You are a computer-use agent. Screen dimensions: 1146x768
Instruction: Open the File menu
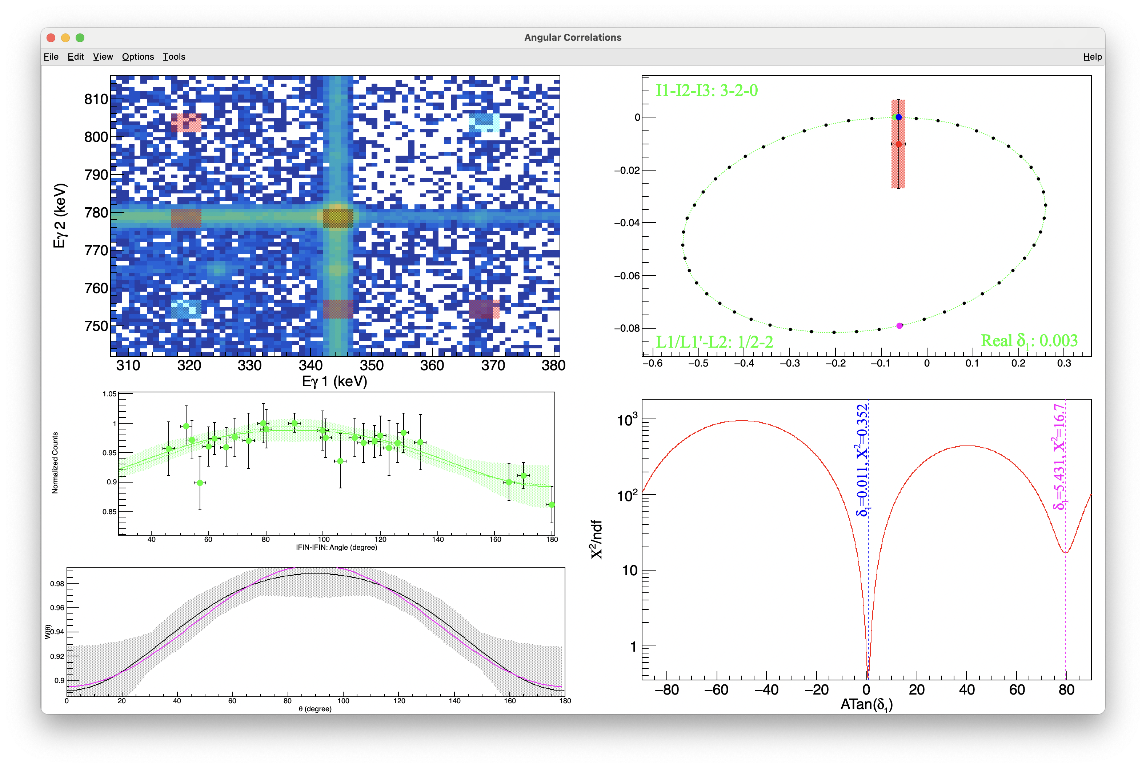(51, 57)
